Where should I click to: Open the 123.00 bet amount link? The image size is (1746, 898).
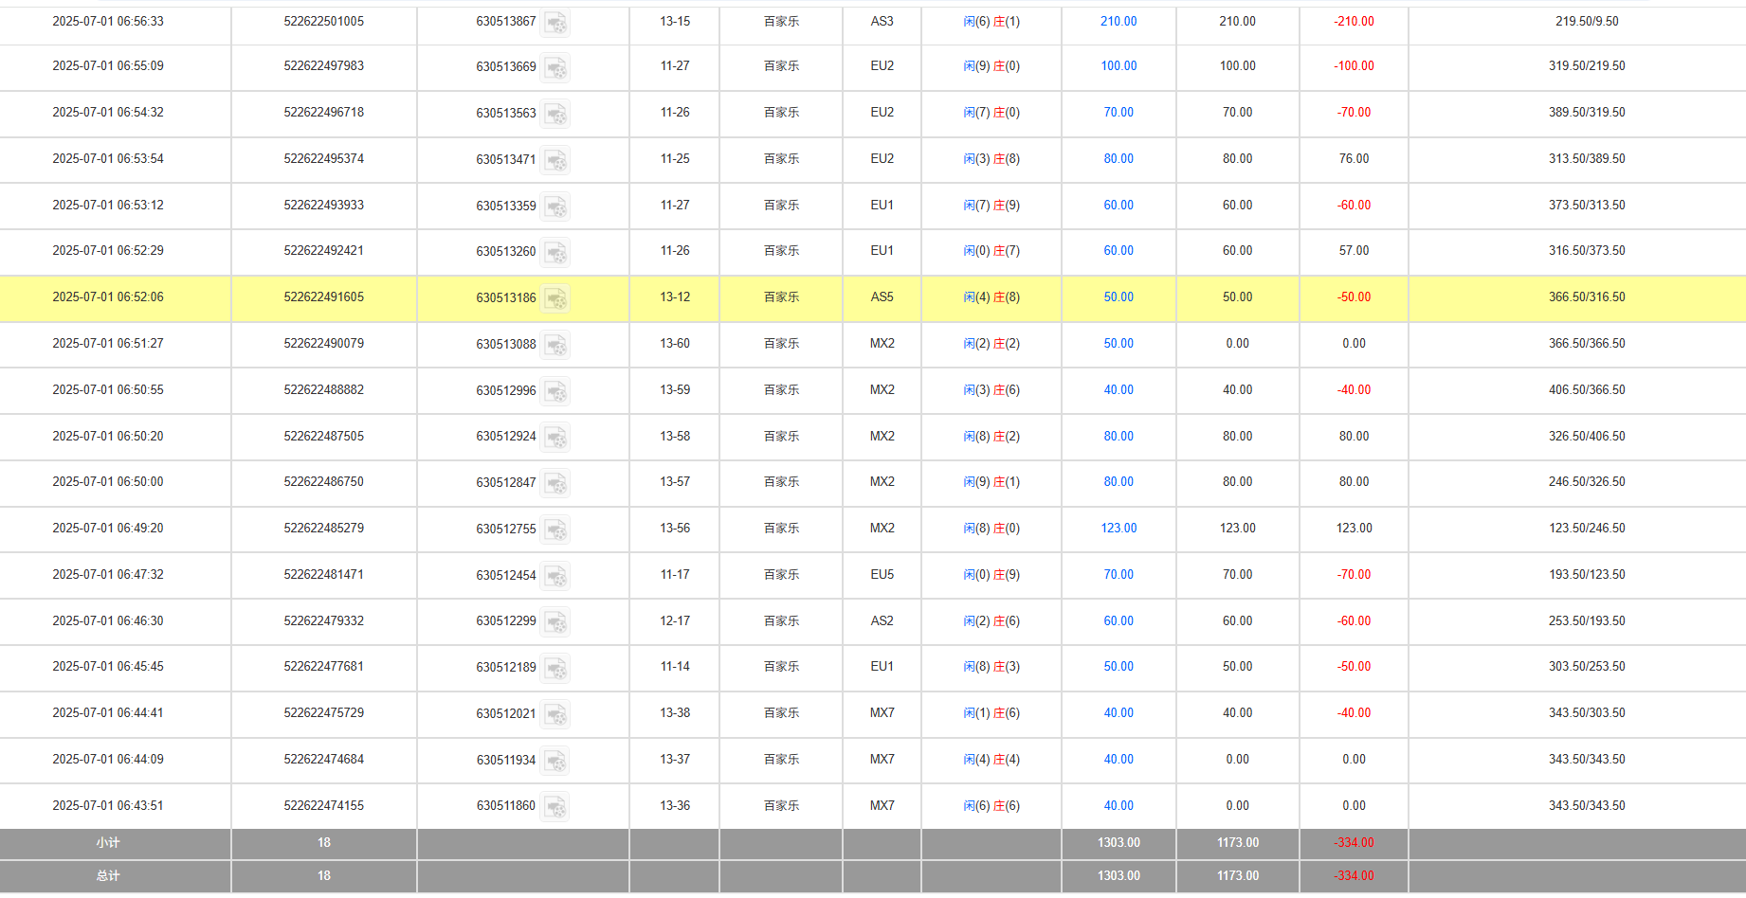pos(1119,529)
